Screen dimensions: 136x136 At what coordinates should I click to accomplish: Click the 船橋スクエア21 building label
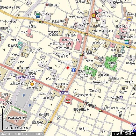point(71,40)
